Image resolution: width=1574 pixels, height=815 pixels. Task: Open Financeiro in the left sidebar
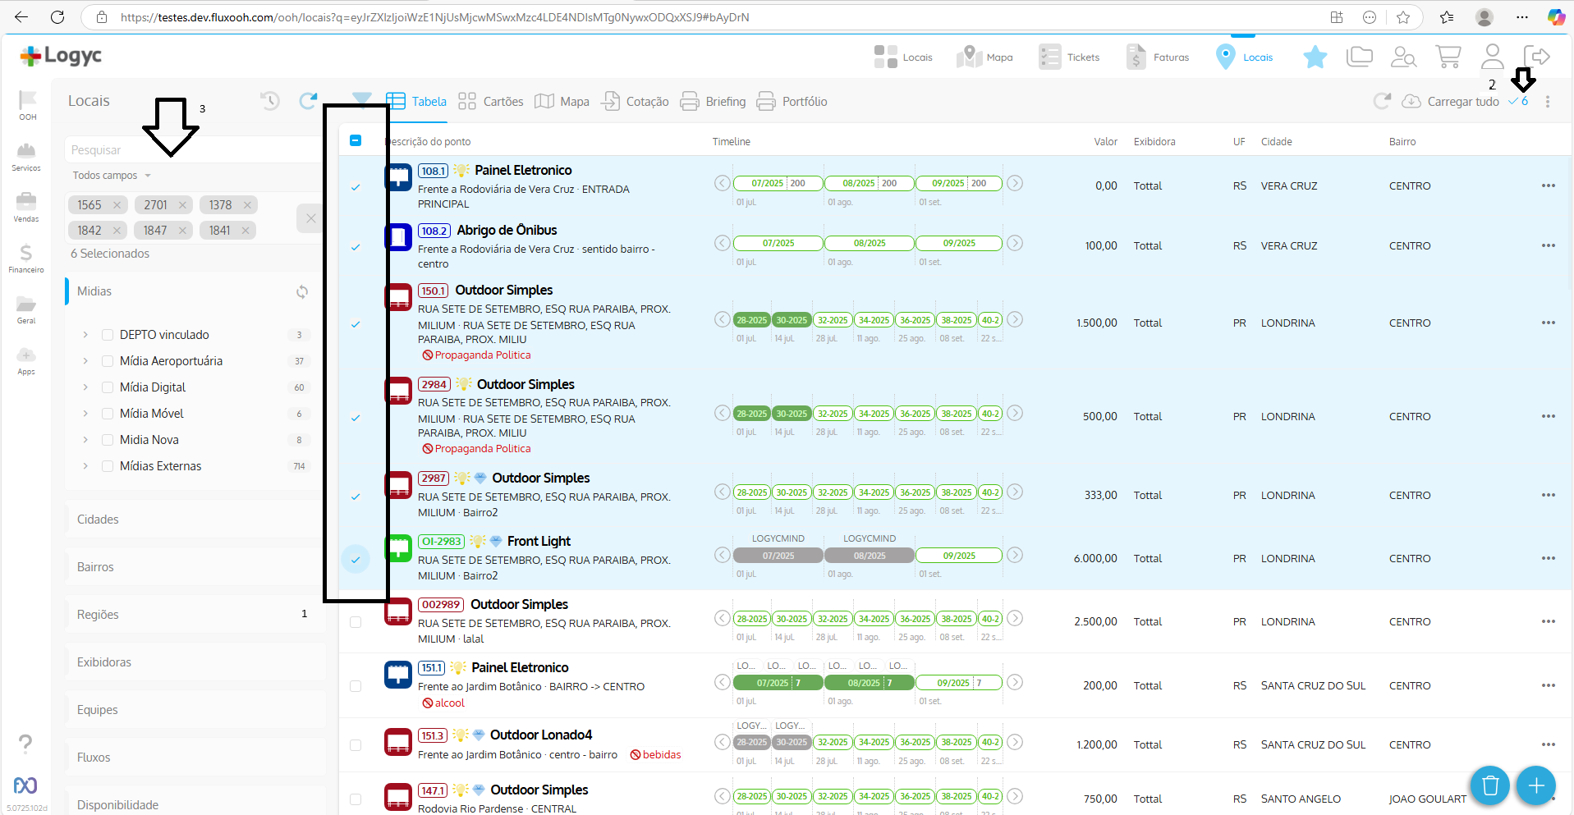click(26, 258)
